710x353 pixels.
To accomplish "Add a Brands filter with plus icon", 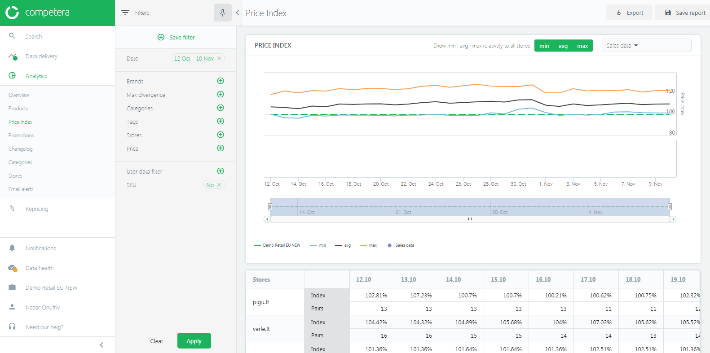I will [220, 81].
